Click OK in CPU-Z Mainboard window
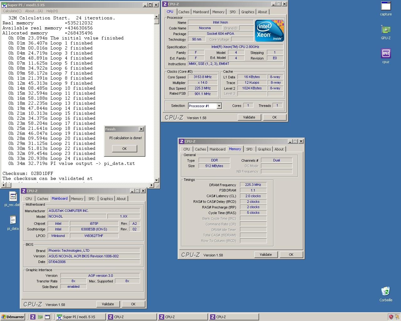This screenshot has height=321, width=401. pos(133,304)
